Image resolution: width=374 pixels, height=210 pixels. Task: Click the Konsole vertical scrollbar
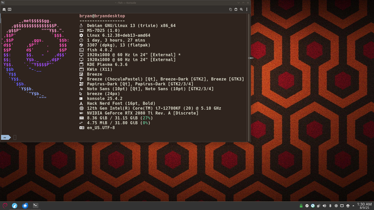[249, 78]
